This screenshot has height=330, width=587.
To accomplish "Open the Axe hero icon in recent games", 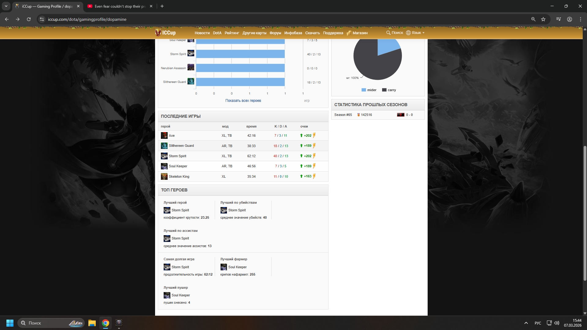I will coord(164,135).
